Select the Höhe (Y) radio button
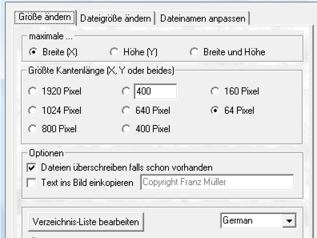 [114, 52]
